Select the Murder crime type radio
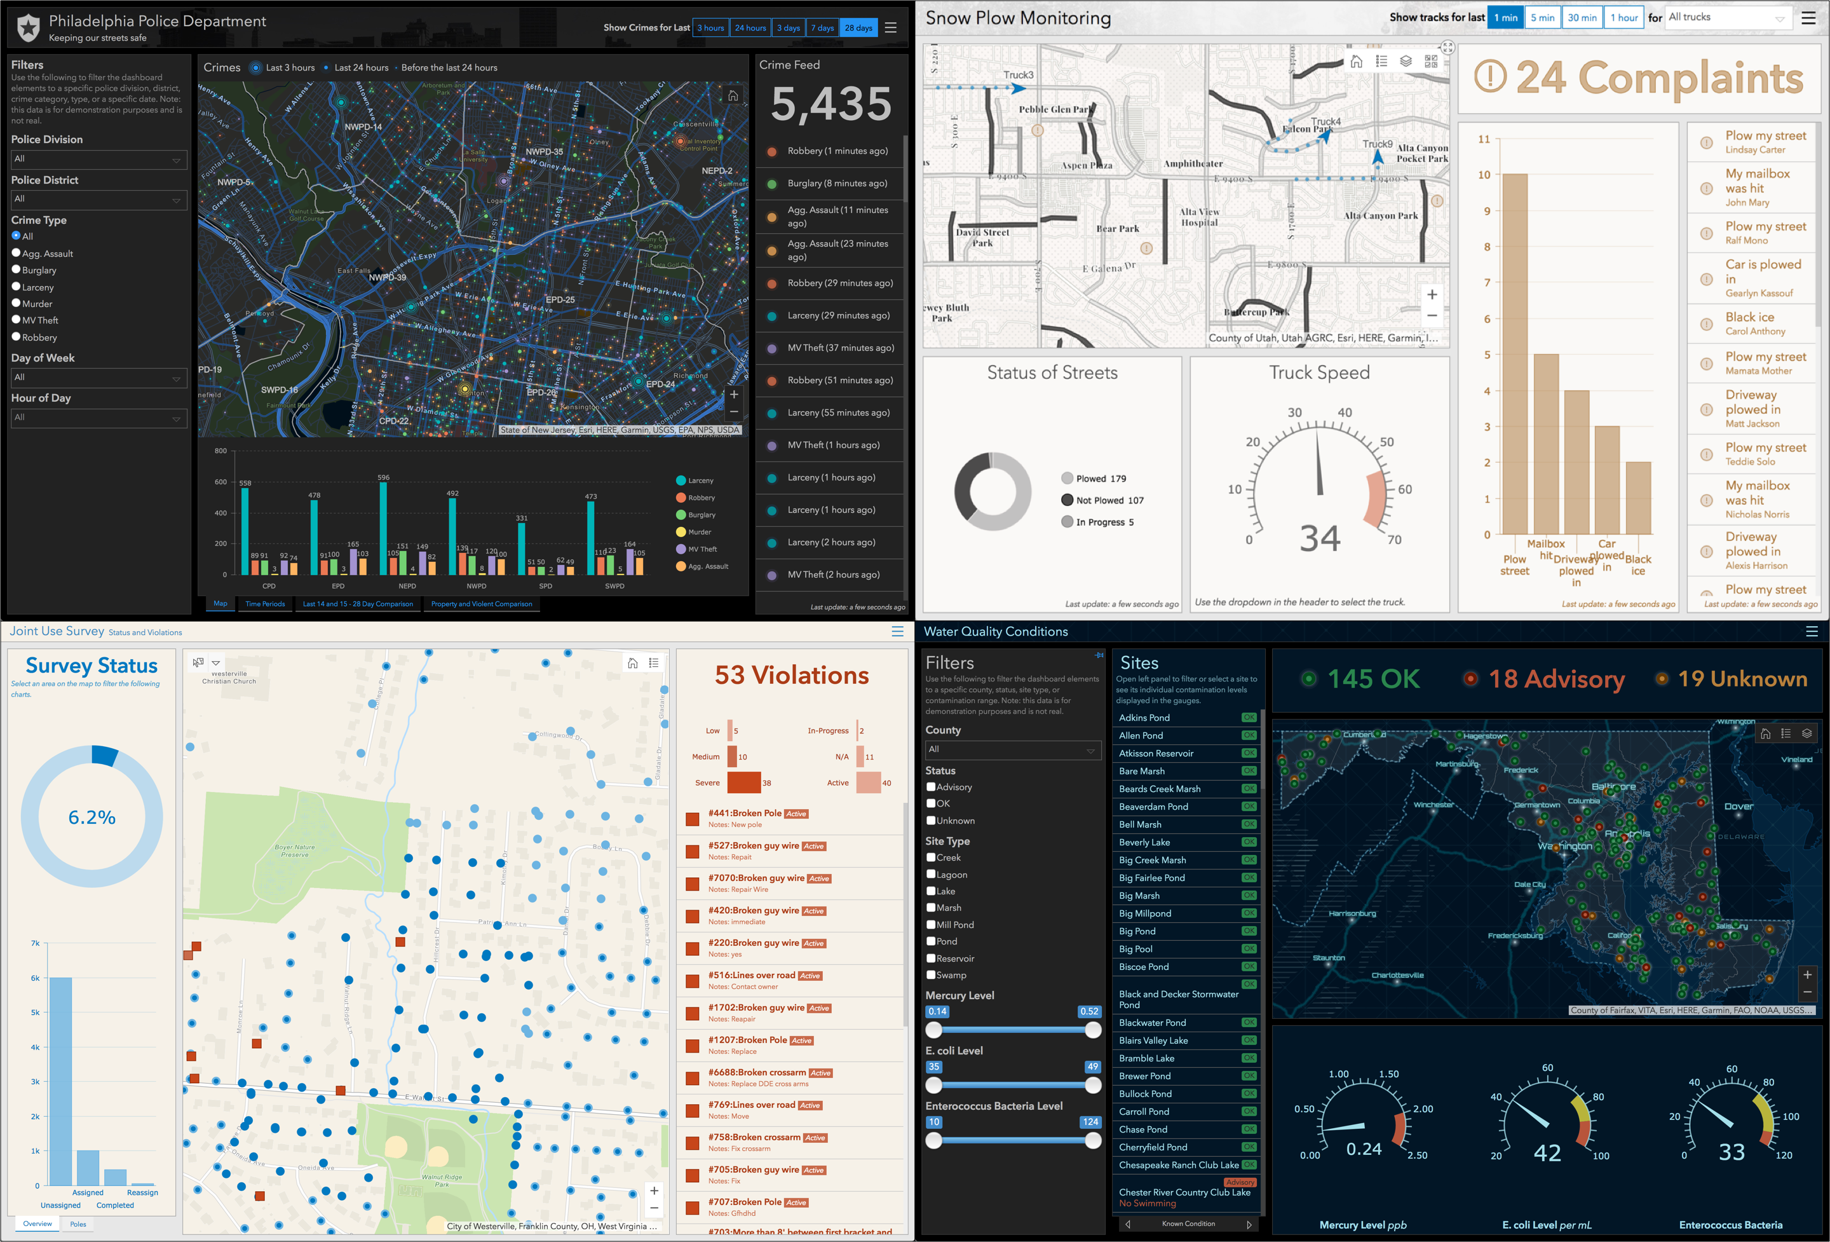1830x1242 pixels. pyautogui.click(x=16, y=303)
